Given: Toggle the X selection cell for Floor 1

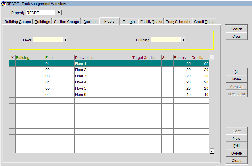Looking at the screenshot, I should tap(12, 64).
